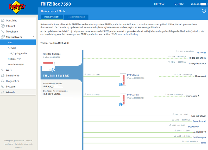This screenshot has height=150, width=208.
Task: Follow the Naar de handleiding link
Action: click(128, 34)
